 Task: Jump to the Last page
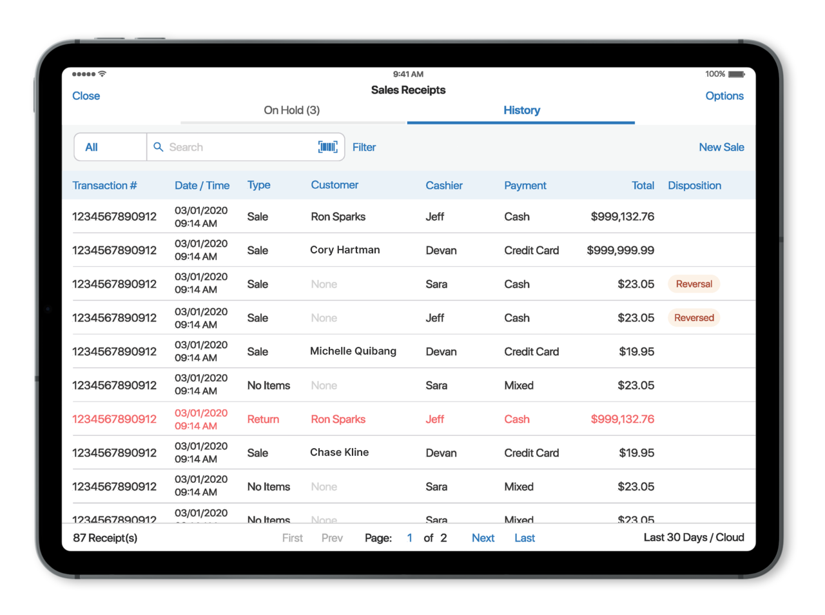(524, 538)
